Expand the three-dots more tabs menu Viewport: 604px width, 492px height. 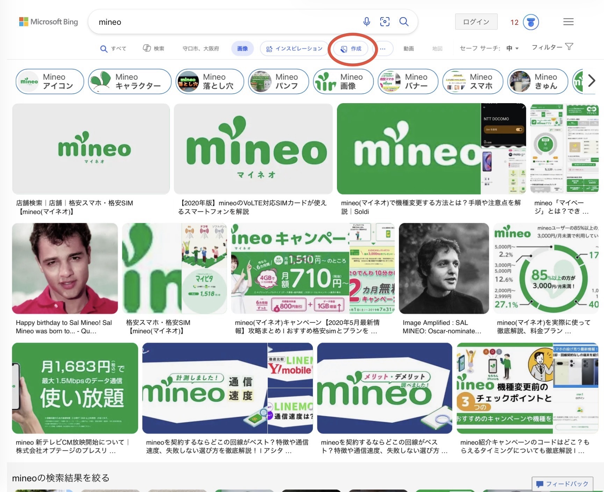[x=383, y=49]
